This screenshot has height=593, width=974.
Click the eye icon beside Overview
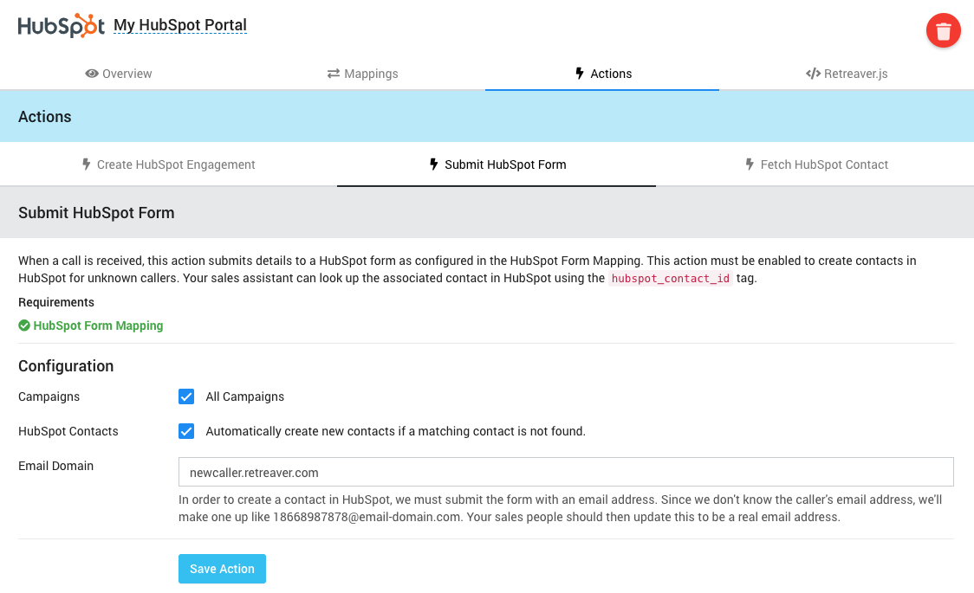(91, 74)
